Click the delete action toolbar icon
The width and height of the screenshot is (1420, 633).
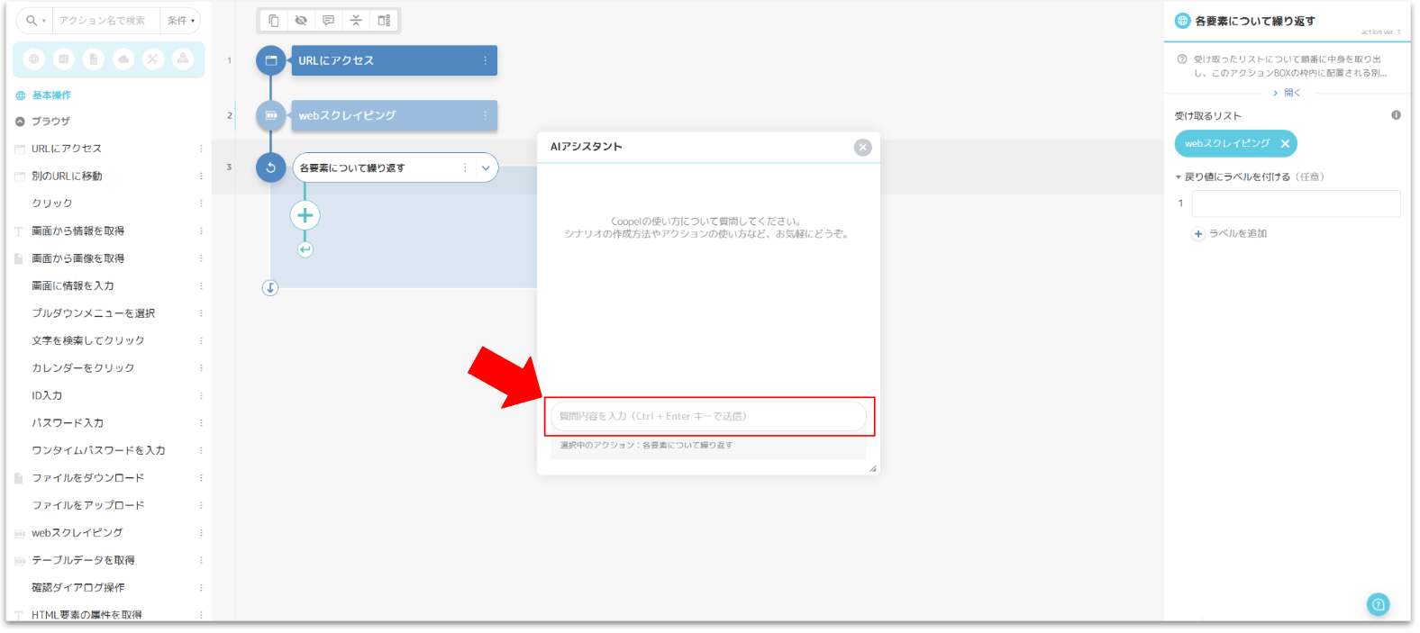(x=384, y=21)
